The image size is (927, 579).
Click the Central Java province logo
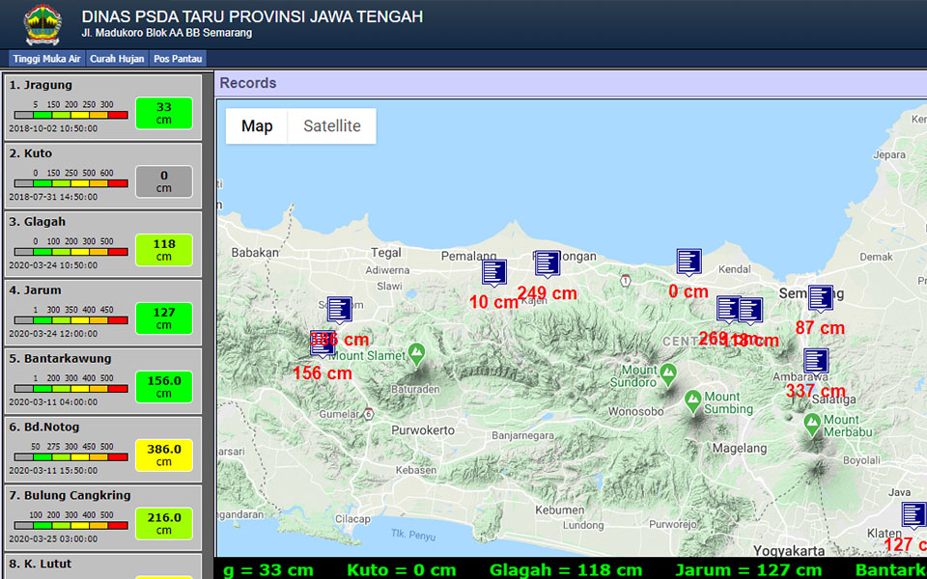42,24
